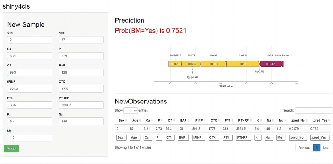Select page 1 in pagination
Screen dimensions: 333x164
[317, 148]
